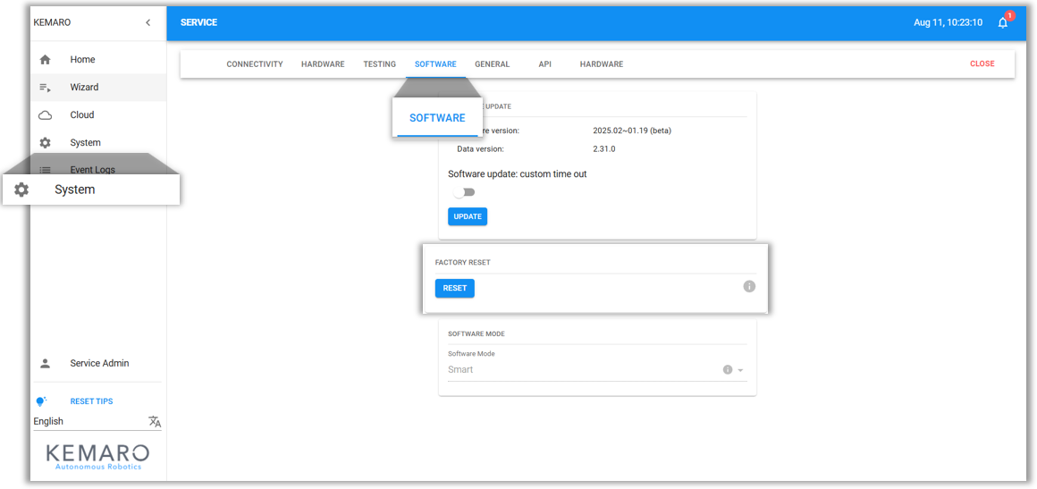The width and height of the screenshot is (1037, 489).
Task: Switch to the General tab
Action: (492, 64)
